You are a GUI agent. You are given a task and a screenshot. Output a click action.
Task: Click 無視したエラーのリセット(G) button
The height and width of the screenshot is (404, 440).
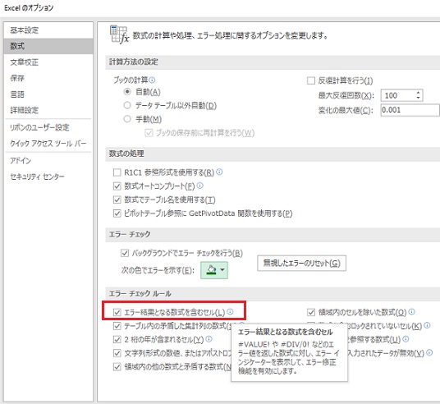coord(301,263)
